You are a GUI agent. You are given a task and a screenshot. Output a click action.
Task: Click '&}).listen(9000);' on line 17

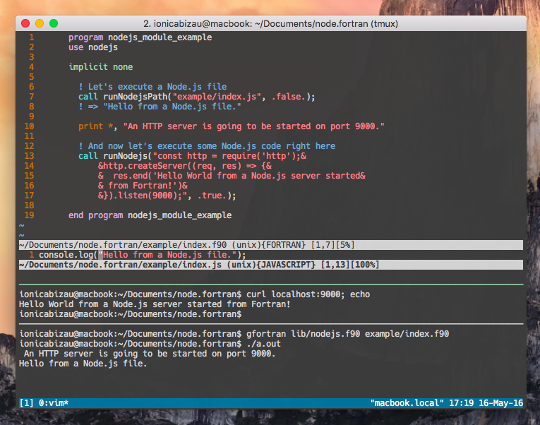click(x=140, y=196)
